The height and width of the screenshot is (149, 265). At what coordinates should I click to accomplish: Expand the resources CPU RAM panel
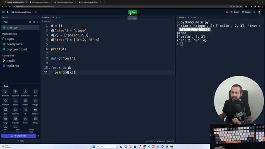pos(2,130)
